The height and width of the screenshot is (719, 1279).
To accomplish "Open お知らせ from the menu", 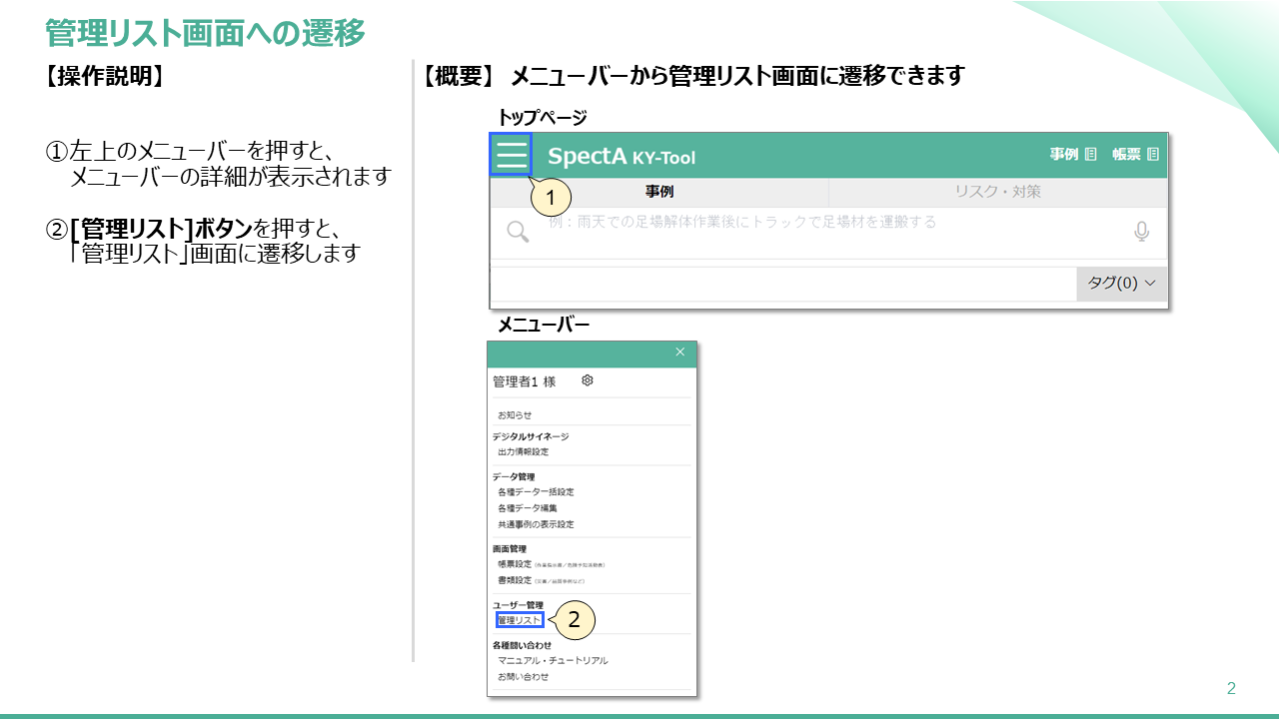I will (x=515, y=414).
